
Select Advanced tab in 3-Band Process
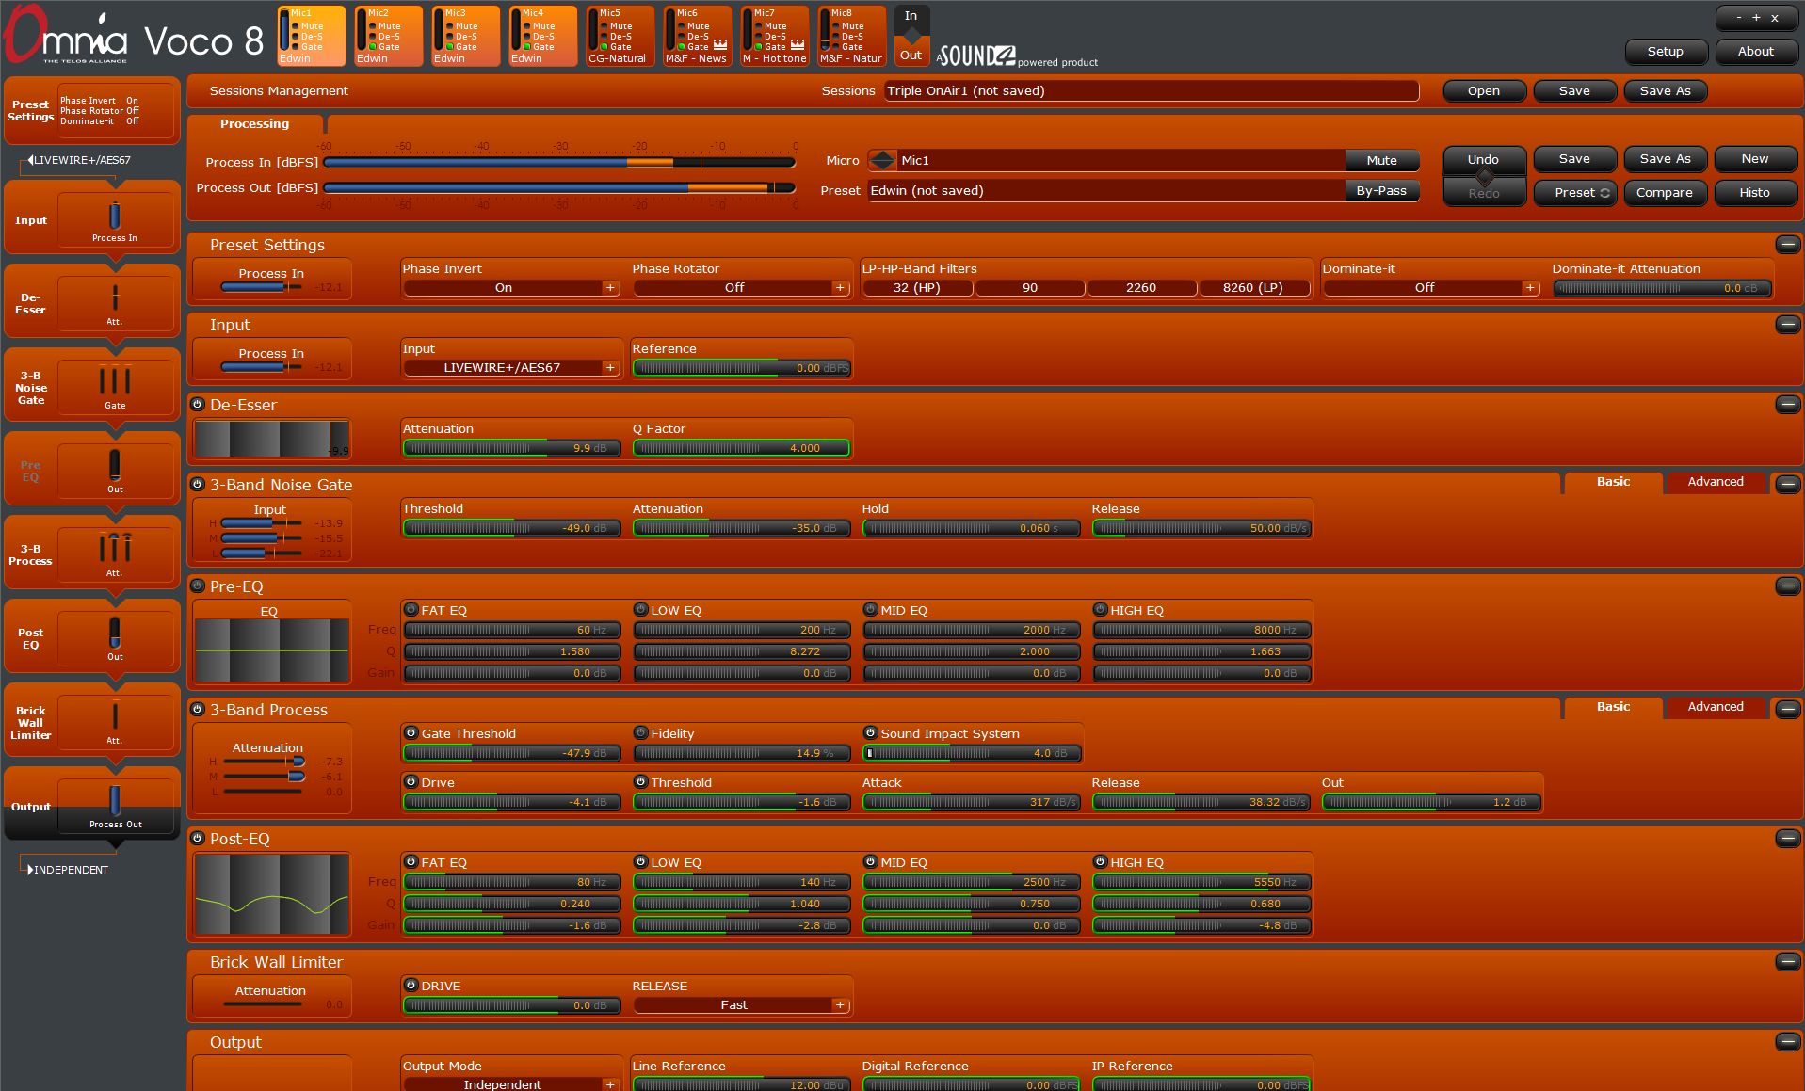coord(1715,707)
